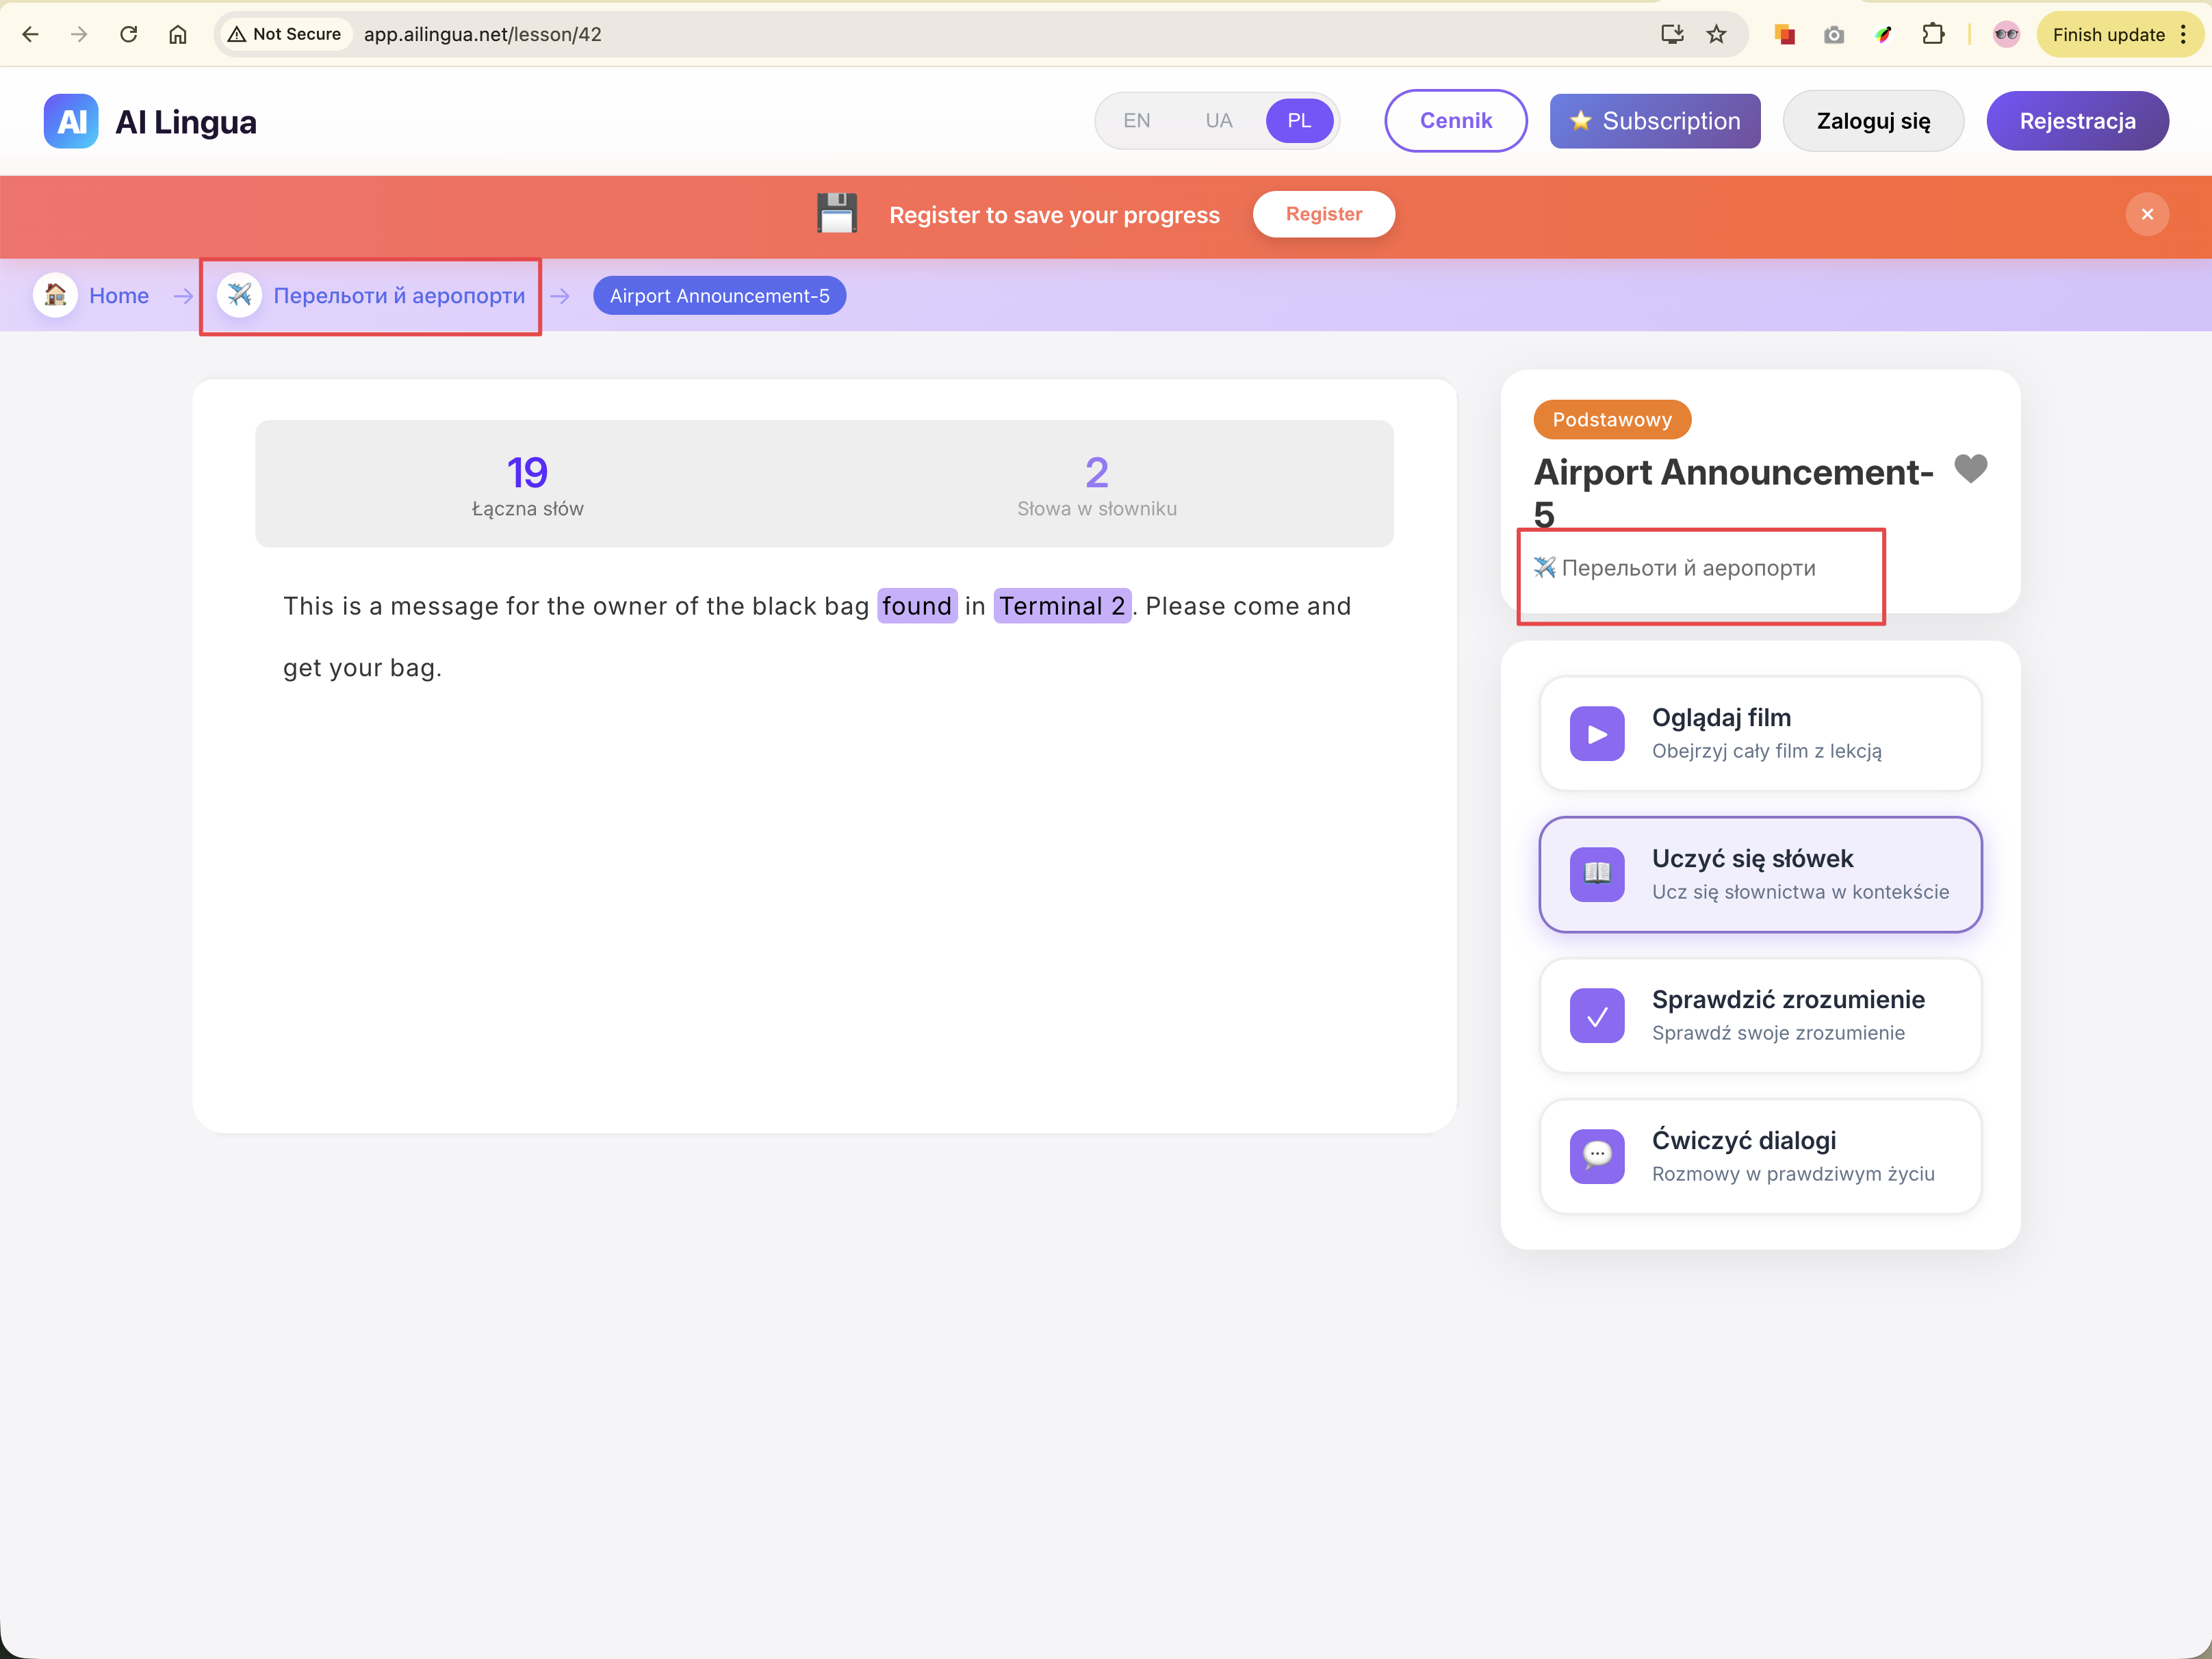Image resolution: width=2212 pixels, height=1659 pixels.
Task: Click the Subscription button
Action: [1654, 121]
